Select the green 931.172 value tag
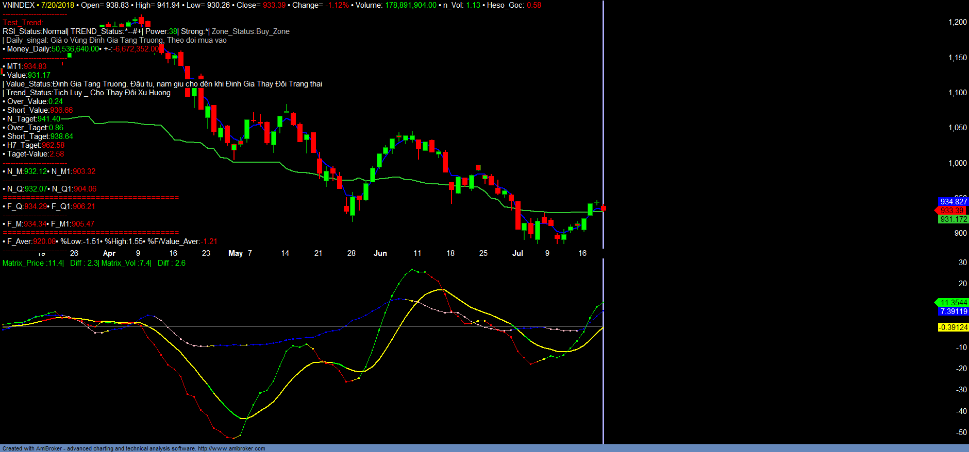Image resolution: width=969 pixels, height=452 pixels. 953,219
